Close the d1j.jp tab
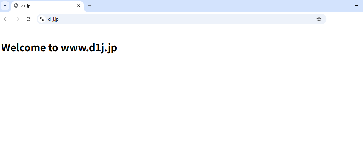 point(78,6)
